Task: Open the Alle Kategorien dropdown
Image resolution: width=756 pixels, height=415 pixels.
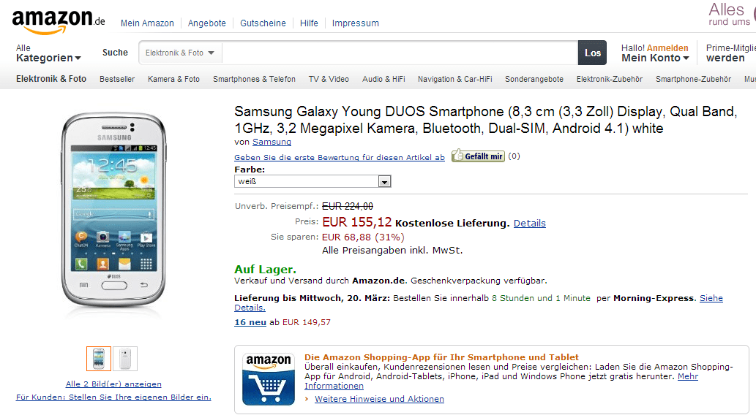Action: click(x=48, y=53)
